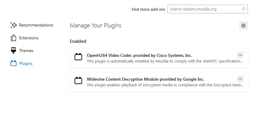Image resolution: width=268 pixels, height=122 pixels.
Task: Expand the Widevine plugin description text
Action: [x=165, y=85]
